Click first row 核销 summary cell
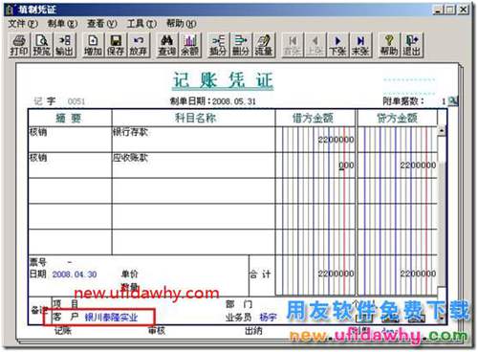 pos(70,140)
